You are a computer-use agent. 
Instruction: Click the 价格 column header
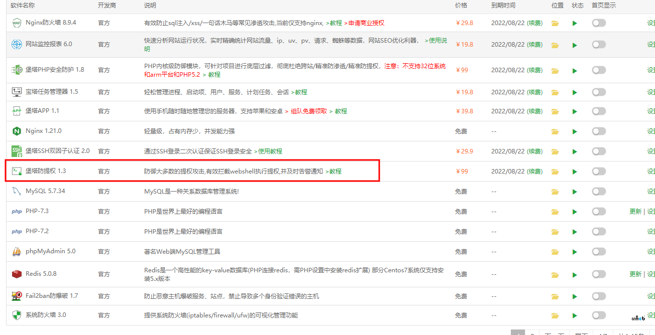point(461,6)
